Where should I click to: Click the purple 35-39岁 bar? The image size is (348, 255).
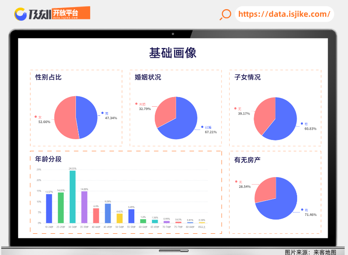pyautogui.click(x=84, y=207)
